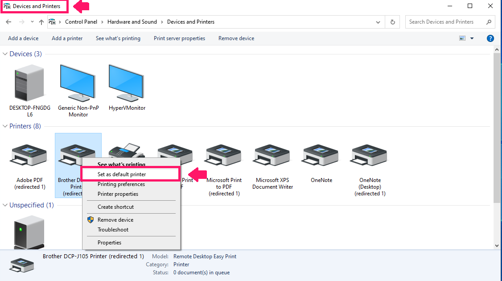Click the Refresh button in address bar
This screenshot has height=281, width=502.
tap(392, 22)
